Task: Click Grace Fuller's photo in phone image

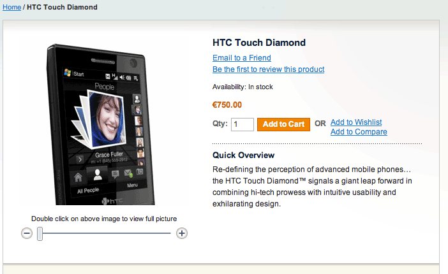Action: click(x=107, y=119)
